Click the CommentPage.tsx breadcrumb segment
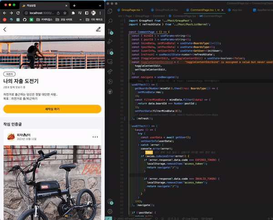Image resolution: width=273 pixels, height=220 pixels. tap(182, 16)
